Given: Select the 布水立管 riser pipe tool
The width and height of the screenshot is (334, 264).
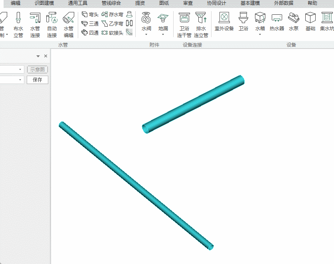Looking at the screenshot, I should tap(18, 24).
